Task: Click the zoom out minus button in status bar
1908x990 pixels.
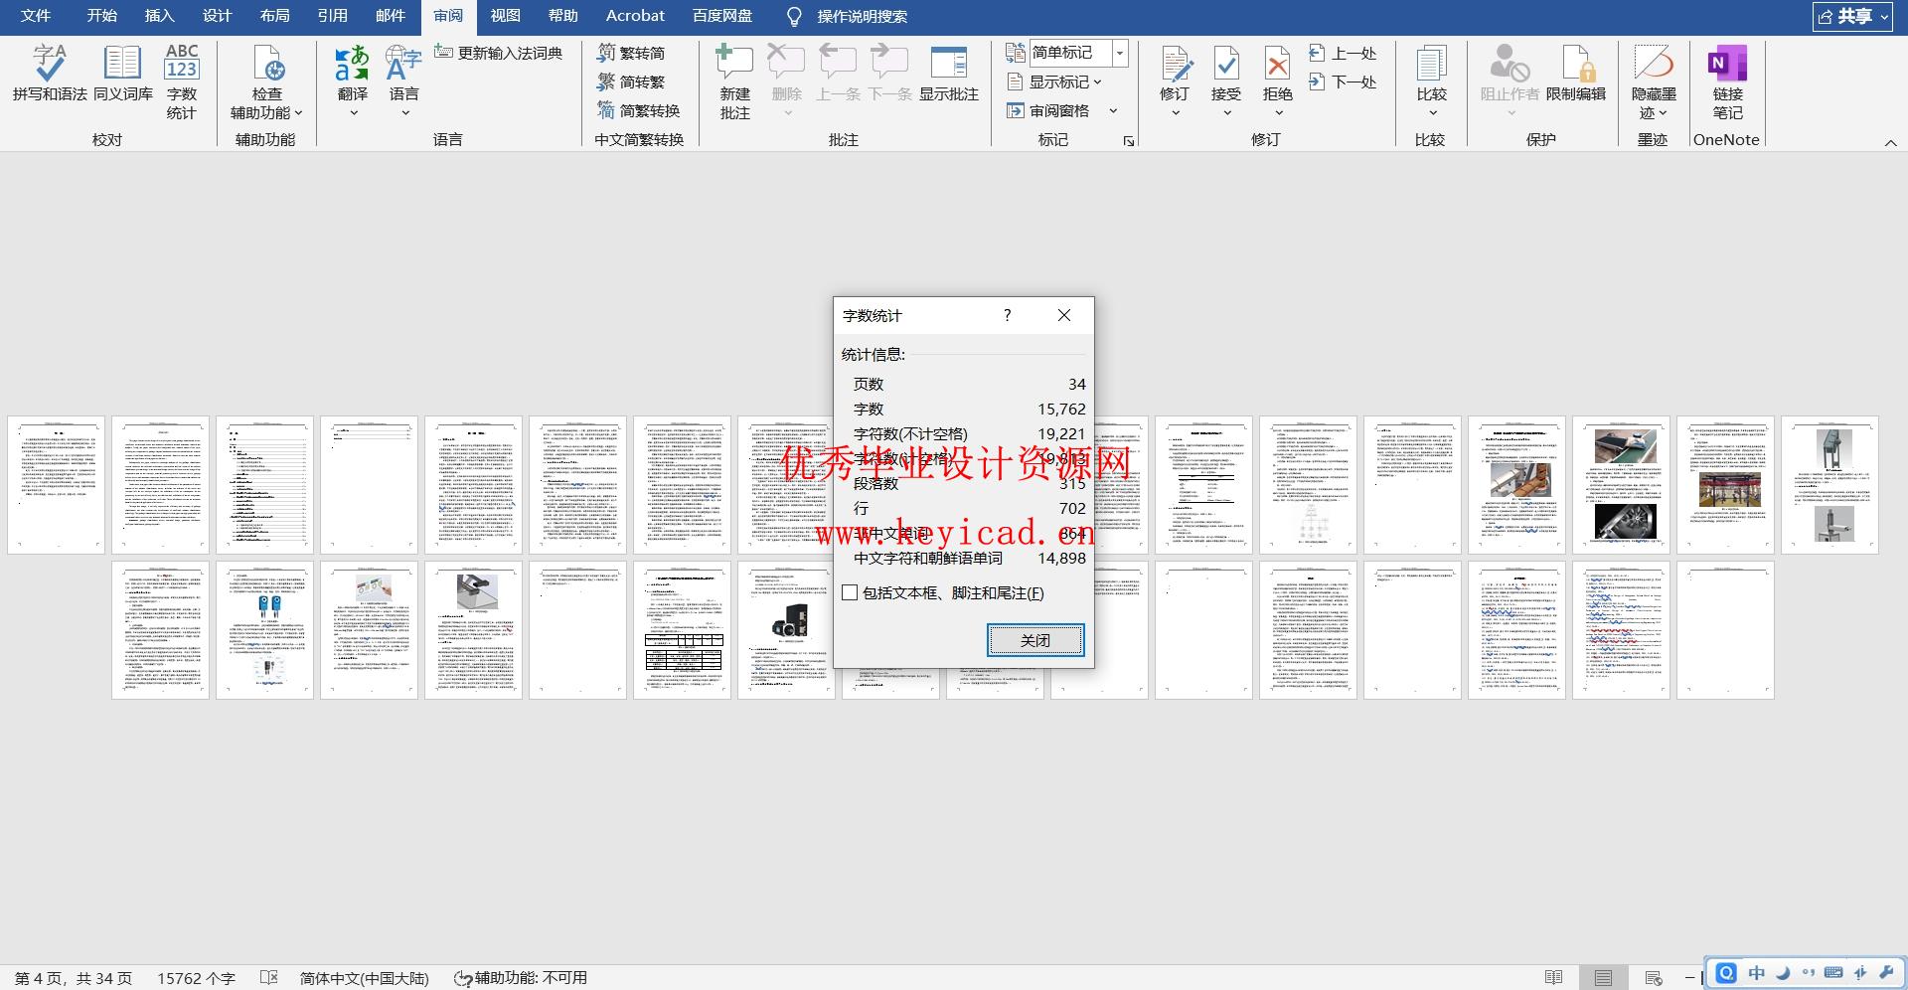Action: click(1689, 978)
